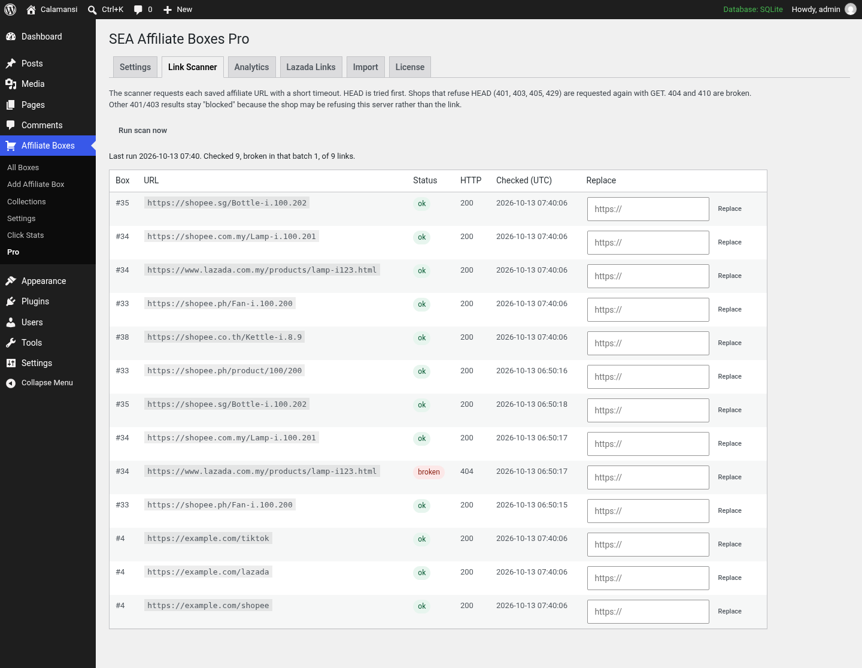Screen dimensions: 862x668
Task: Click the plus icon beside New
Action: [168, 10]
